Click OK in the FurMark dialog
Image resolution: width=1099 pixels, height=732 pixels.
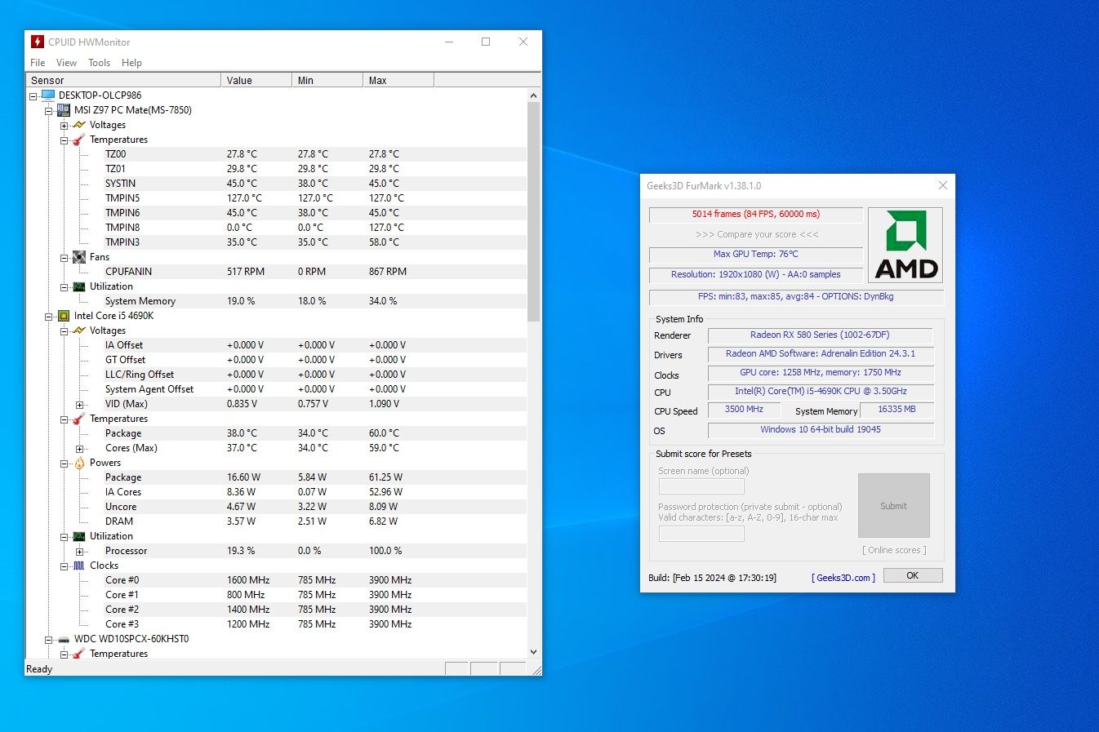pos(912,575)
